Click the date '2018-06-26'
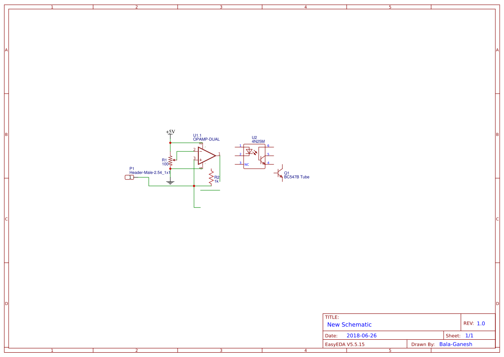This screenshot has height=357, width=504. point(362,335)
